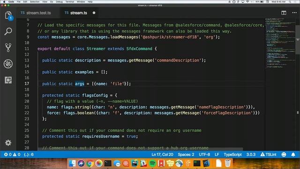Open the Window menu
The image size is (300, 169).
coord(81,1)
